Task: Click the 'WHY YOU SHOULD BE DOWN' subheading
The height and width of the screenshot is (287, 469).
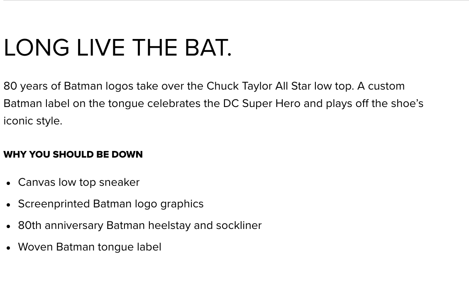Action: (x=73, y=154)
